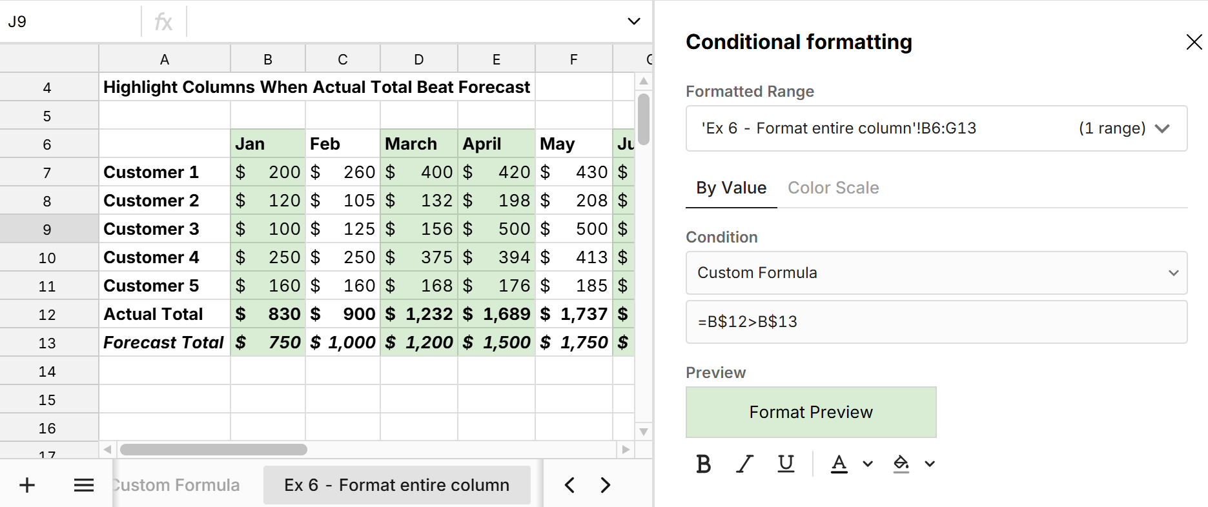1208x507 pixels.
Task: Open the all sheets list menu
Action: coord(84,485)
